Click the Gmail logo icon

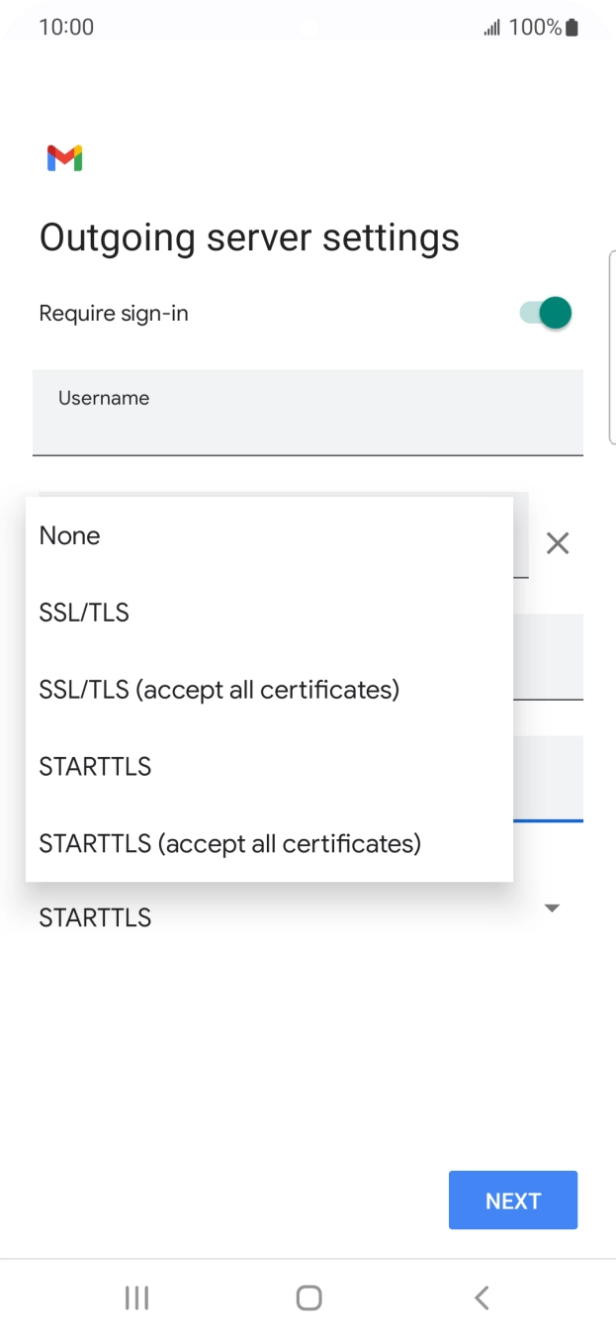[x=64, y=158]
